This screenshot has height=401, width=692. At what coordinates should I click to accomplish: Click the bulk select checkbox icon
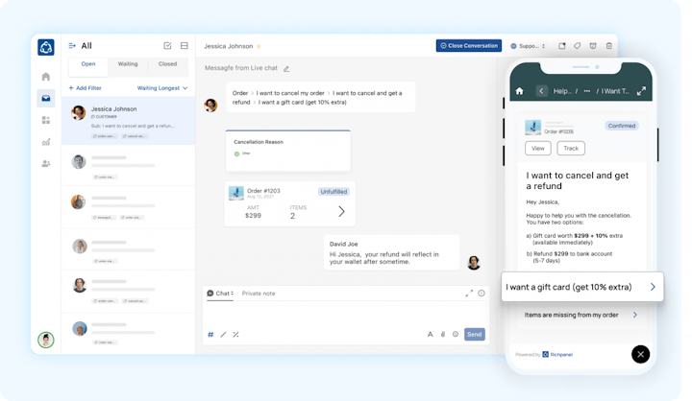tap(167, 45)
